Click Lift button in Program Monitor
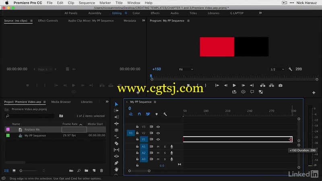 point(263,85)
